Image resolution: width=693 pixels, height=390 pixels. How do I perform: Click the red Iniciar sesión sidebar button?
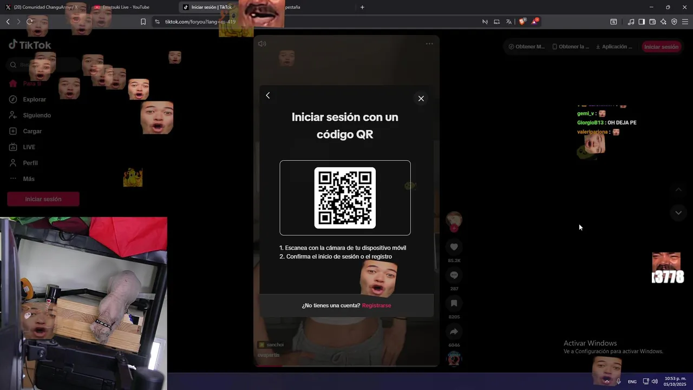click(43, 199)
